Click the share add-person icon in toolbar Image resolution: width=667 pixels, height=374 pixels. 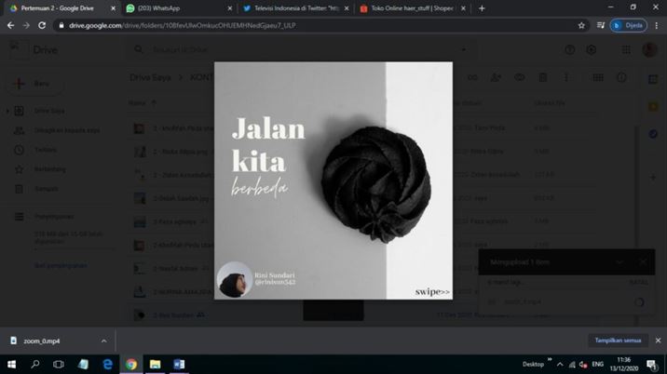496,78
